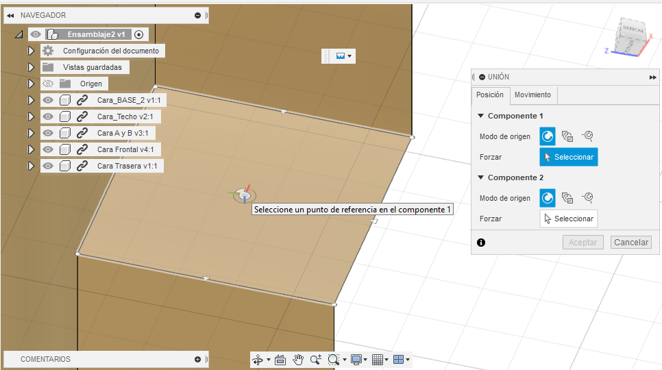The width and height of the screenshot is (662, 370).
Task: Click link icon of Cara_Techo v2:1
Action: tap(82, 116)
